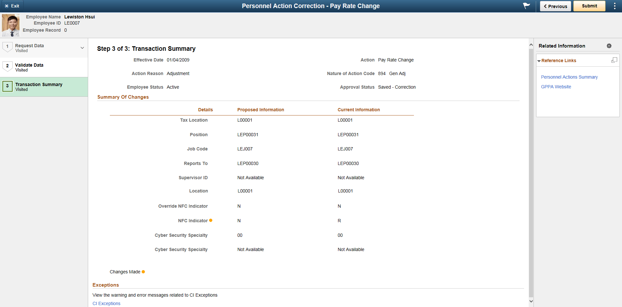Open the Personnel Actions Summary link

coord(569,77)
